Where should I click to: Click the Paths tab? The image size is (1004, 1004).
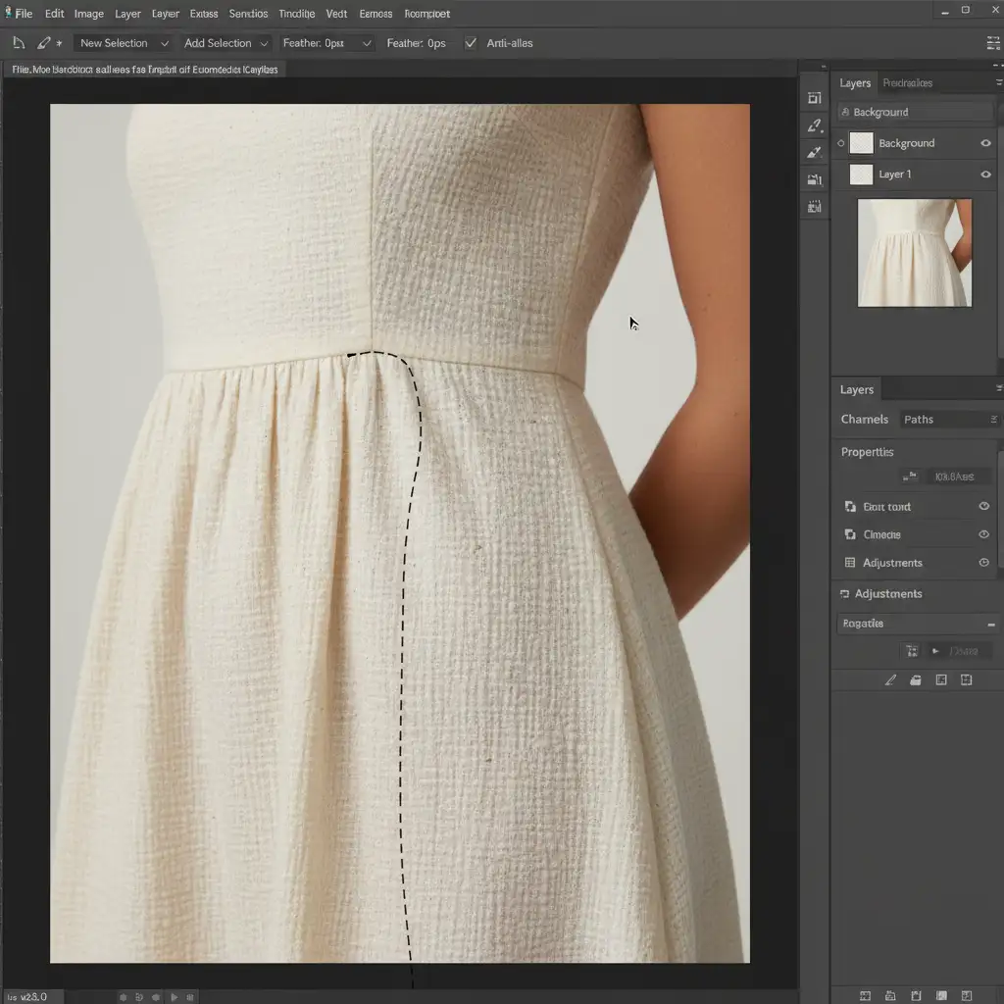(919, 420)
